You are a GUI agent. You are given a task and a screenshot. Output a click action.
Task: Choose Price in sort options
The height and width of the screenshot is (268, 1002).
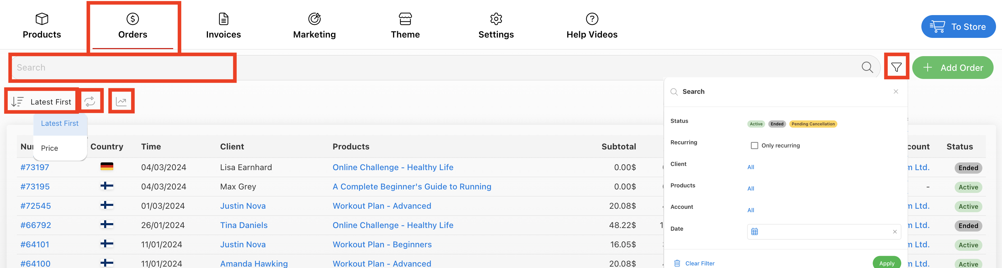tap(49, 148)
